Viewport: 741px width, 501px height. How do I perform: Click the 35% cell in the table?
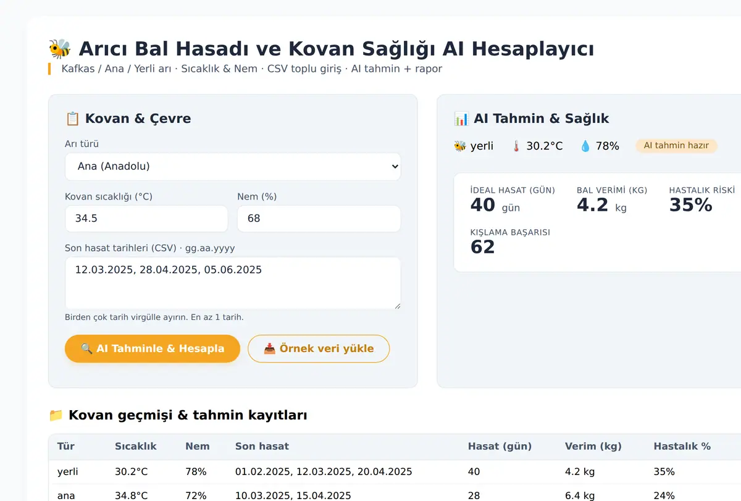tap(664, 472)
